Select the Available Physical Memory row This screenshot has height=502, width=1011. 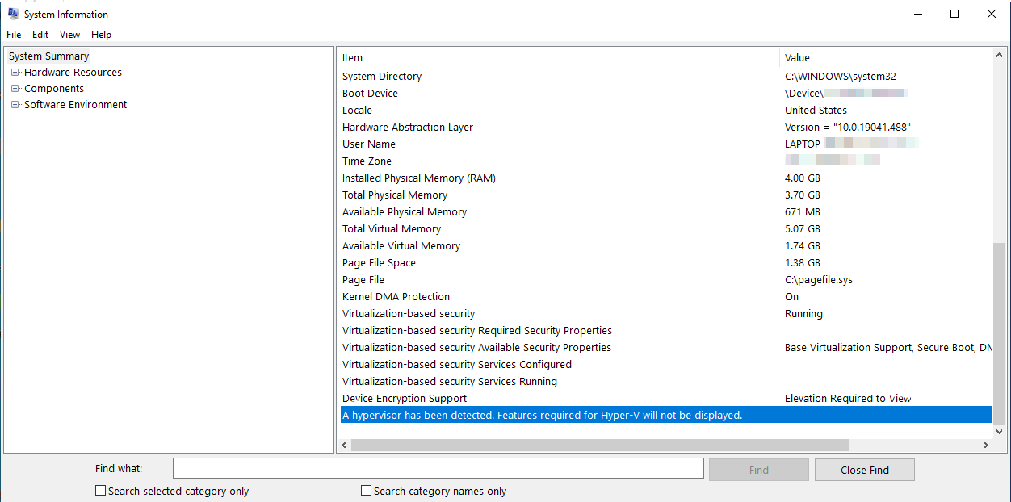[665, 212]
